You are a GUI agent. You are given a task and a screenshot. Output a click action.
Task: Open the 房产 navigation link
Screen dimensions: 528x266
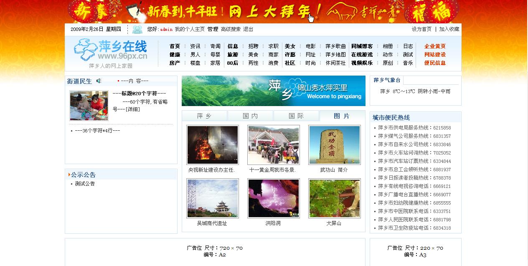[175, 63]
